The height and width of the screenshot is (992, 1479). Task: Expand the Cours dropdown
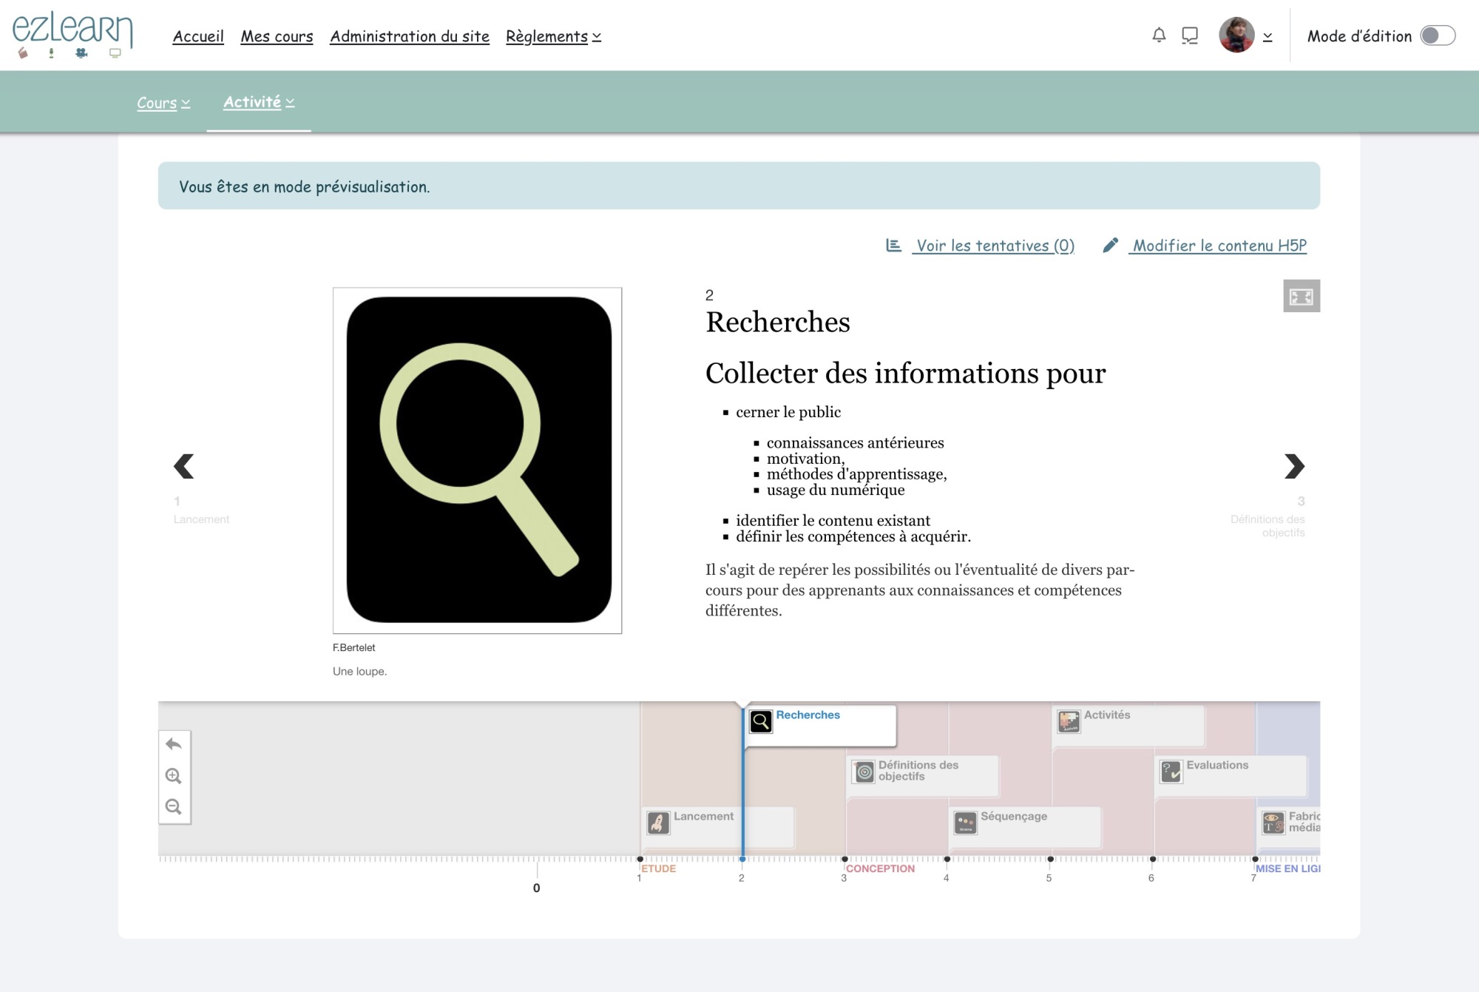163,103
